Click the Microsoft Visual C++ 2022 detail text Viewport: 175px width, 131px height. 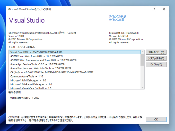(x=24, y=98)
